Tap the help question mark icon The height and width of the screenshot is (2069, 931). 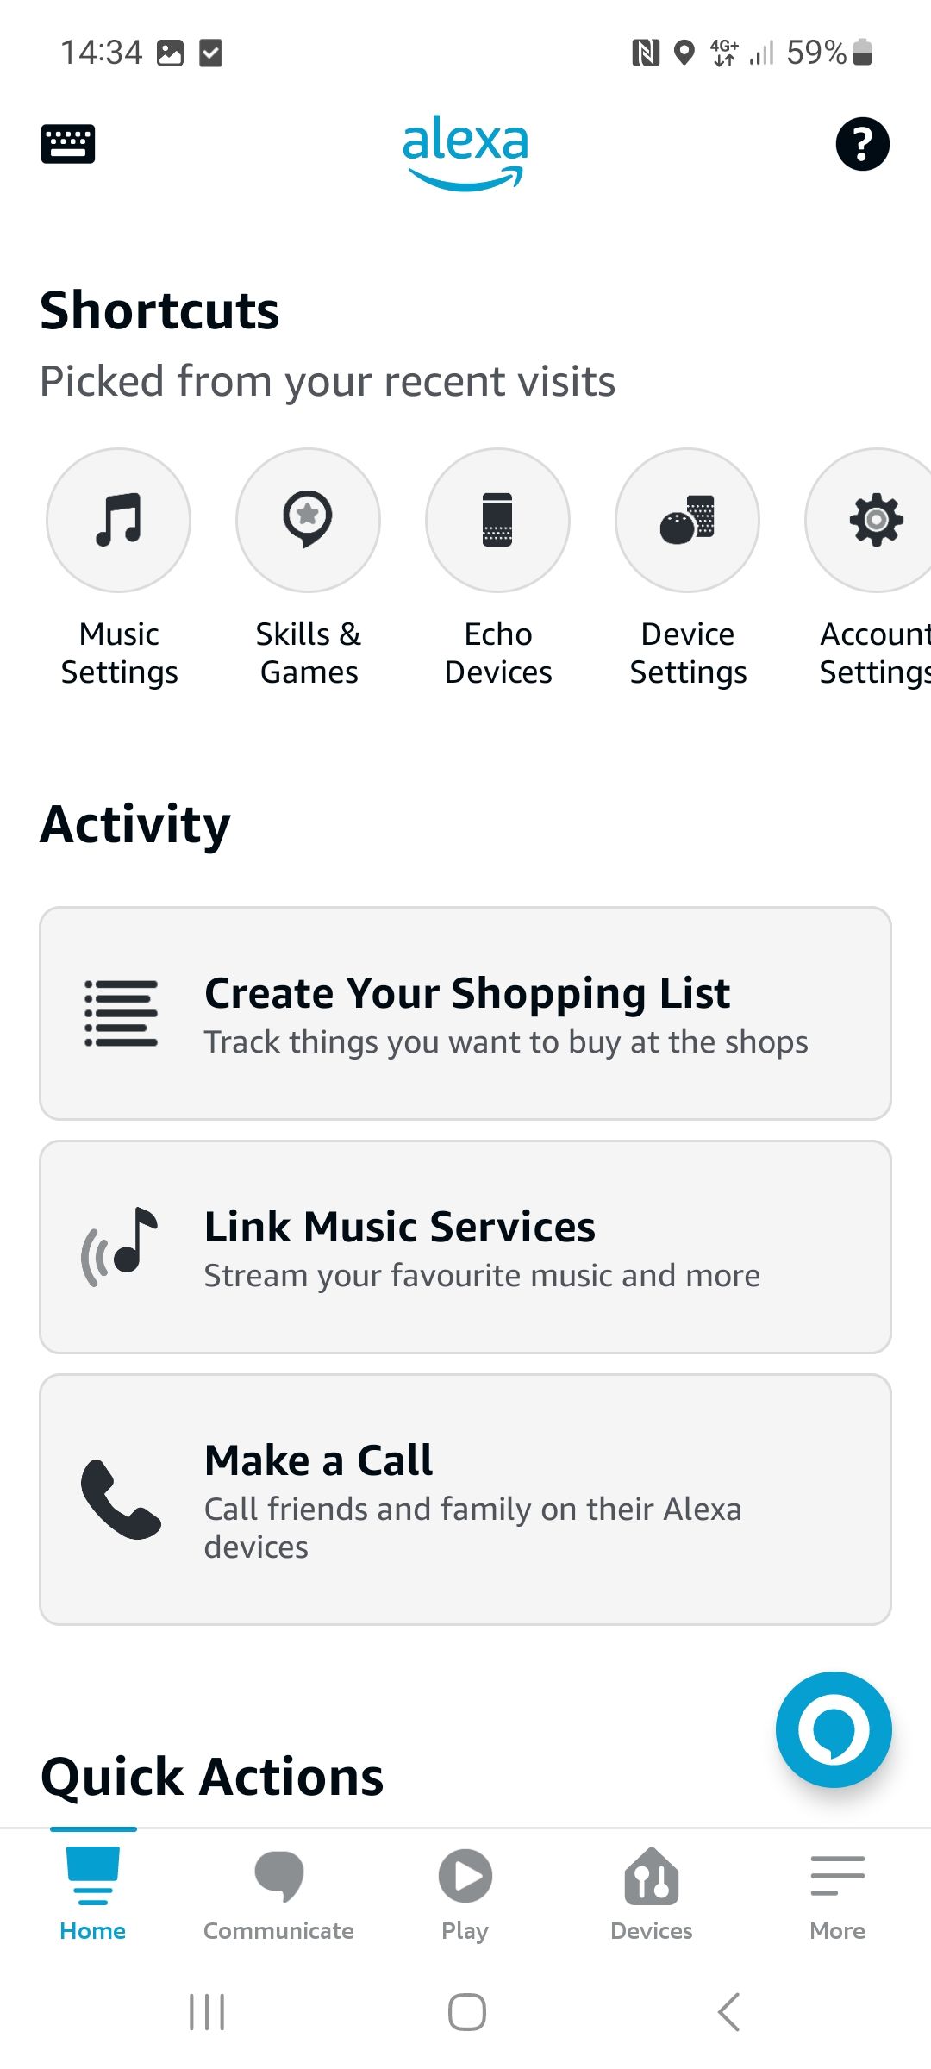point(862,144)
